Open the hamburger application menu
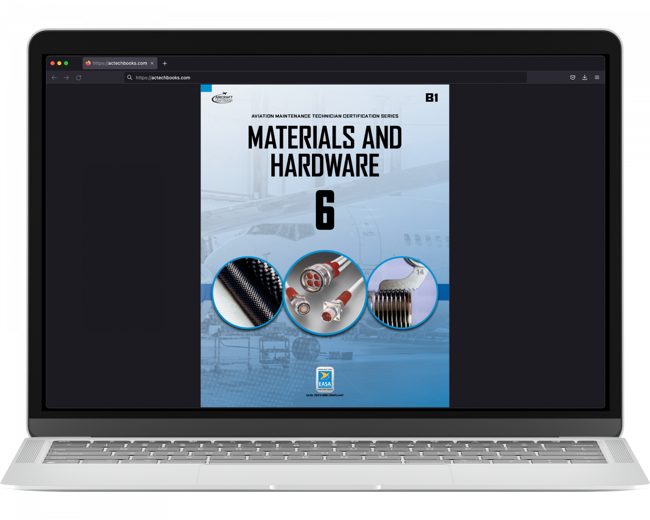 click(597, 77)
